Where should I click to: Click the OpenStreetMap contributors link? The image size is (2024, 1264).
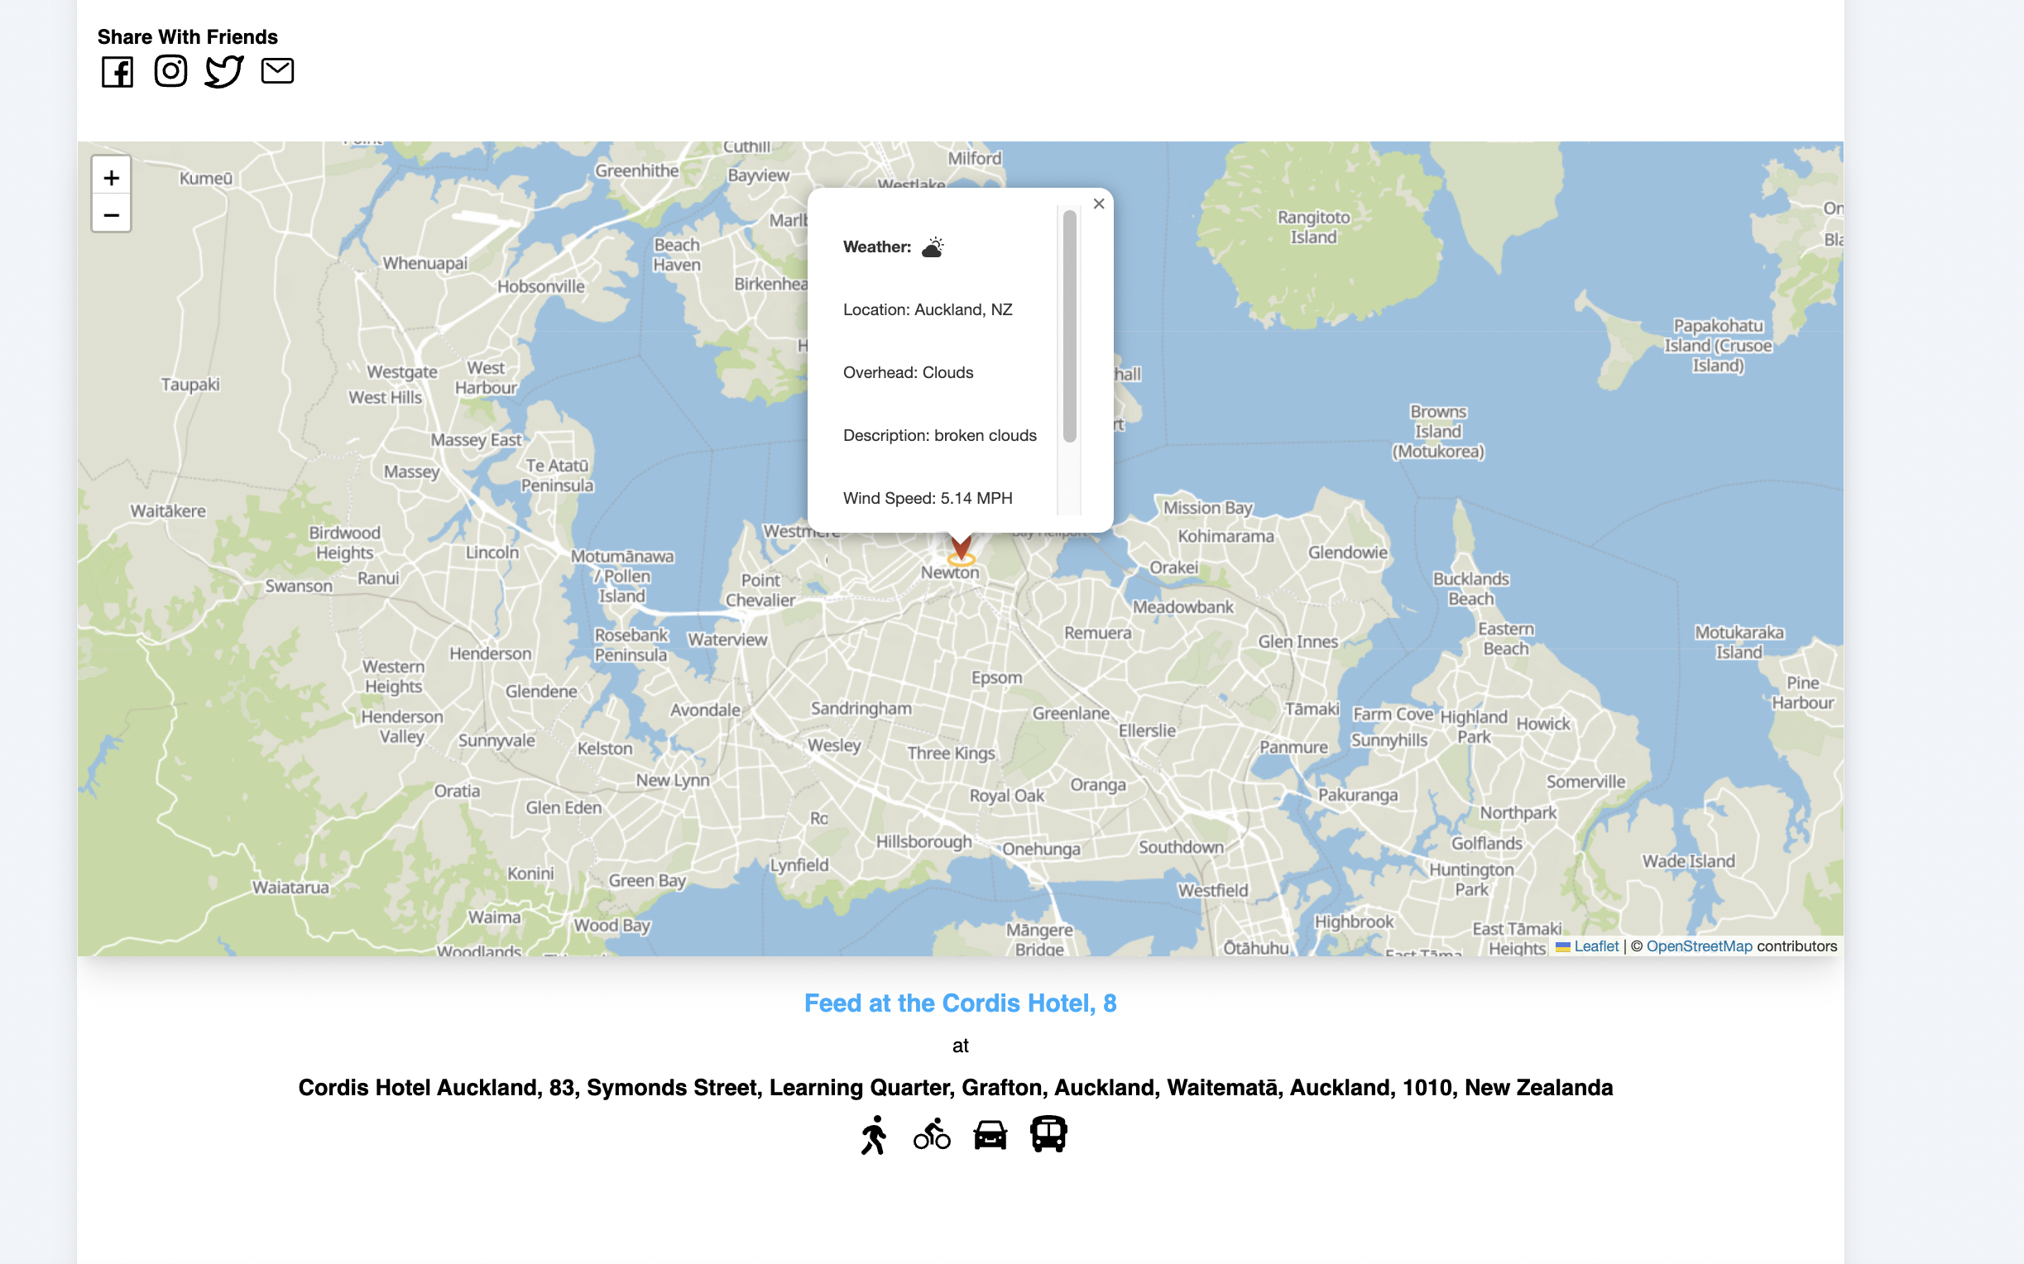(1698, 945)
